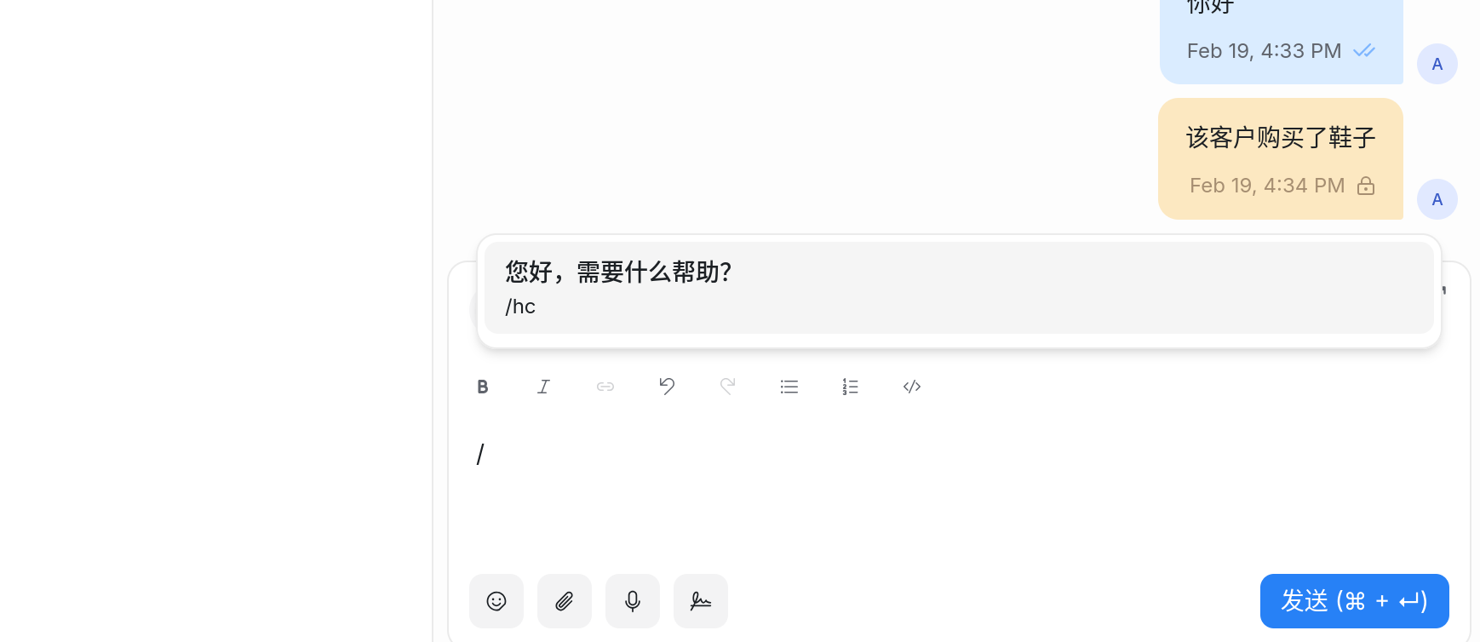
Task: Click the lock icon on the private note
Action: 1366,186
